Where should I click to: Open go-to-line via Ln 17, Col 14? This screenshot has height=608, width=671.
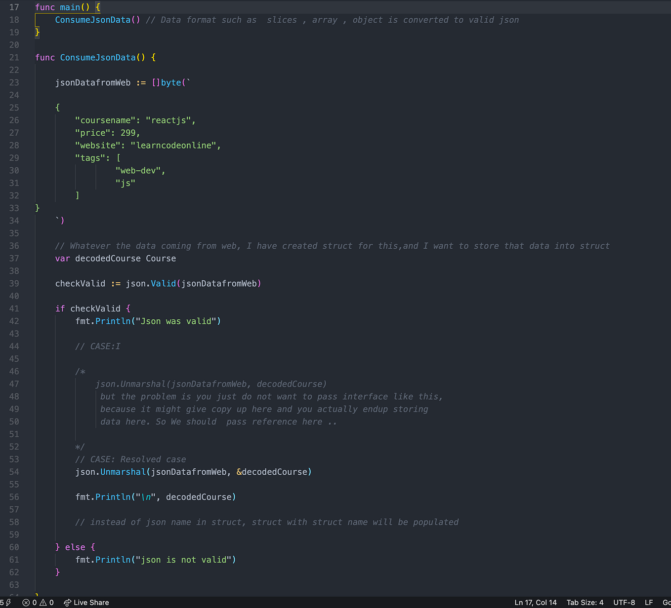[536, 602]
